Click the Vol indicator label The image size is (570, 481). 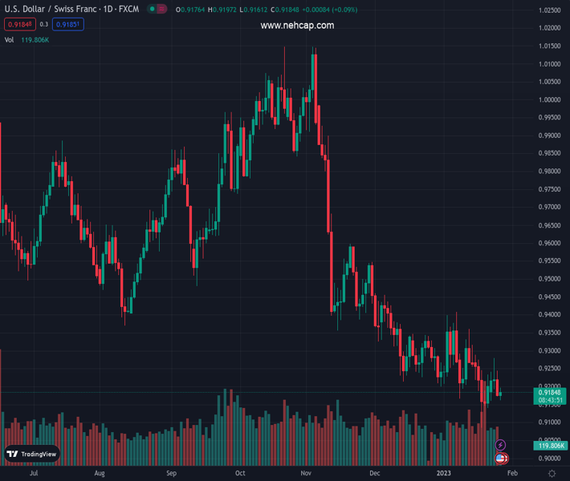(10, 39)
